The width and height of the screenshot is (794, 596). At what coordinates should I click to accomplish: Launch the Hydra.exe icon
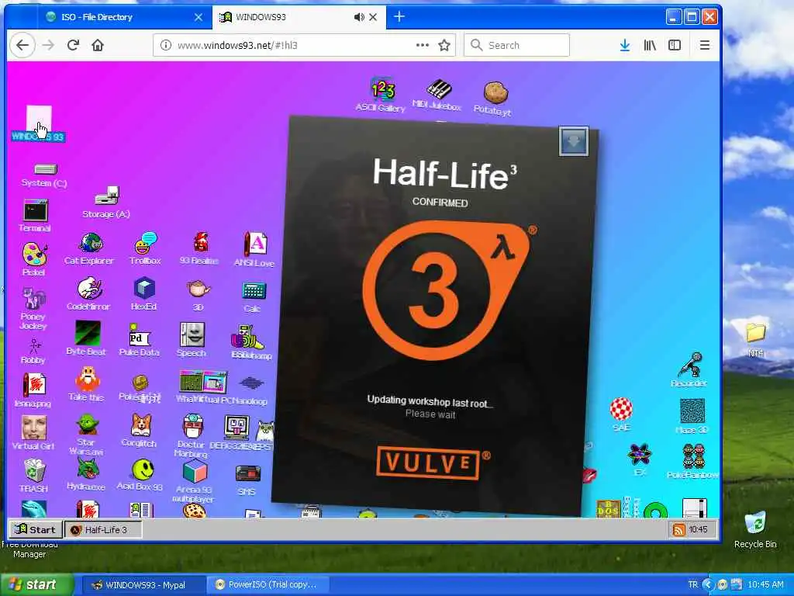87,473
